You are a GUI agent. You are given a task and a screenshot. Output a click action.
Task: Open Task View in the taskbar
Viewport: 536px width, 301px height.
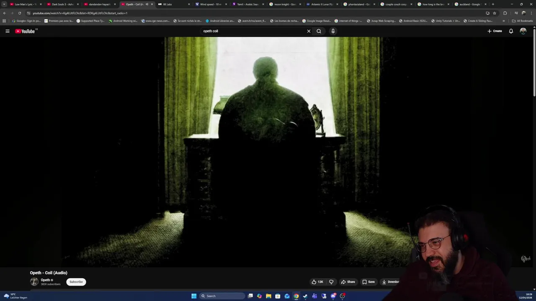(x=250, y=296)
